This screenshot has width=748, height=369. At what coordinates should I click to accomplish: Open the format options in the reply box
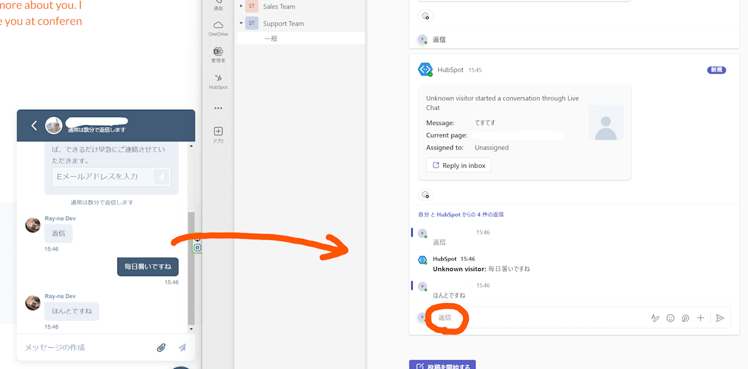655,318
